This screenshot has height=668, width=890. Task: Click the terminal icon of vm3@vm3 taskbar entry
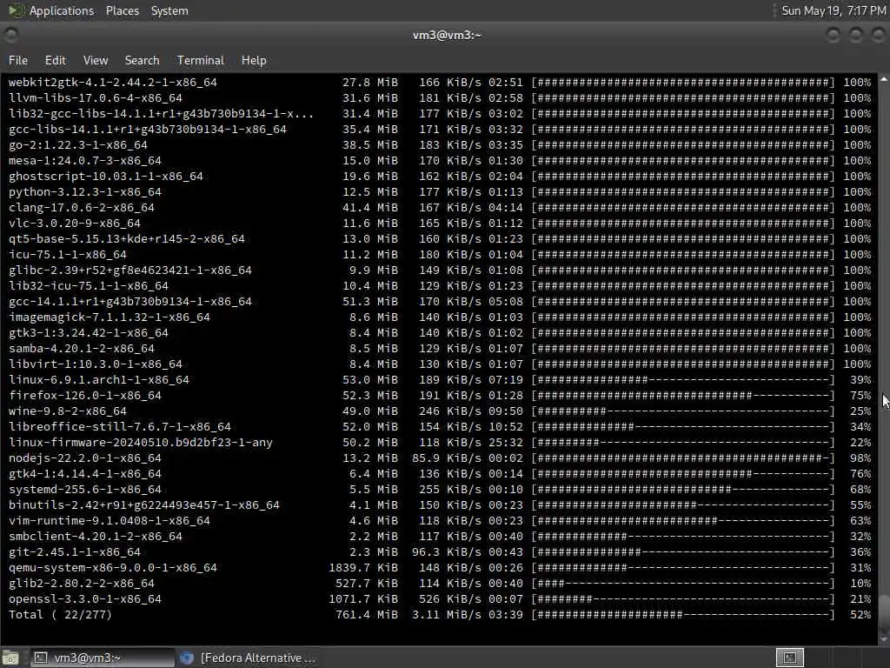(x=41, y=658)
